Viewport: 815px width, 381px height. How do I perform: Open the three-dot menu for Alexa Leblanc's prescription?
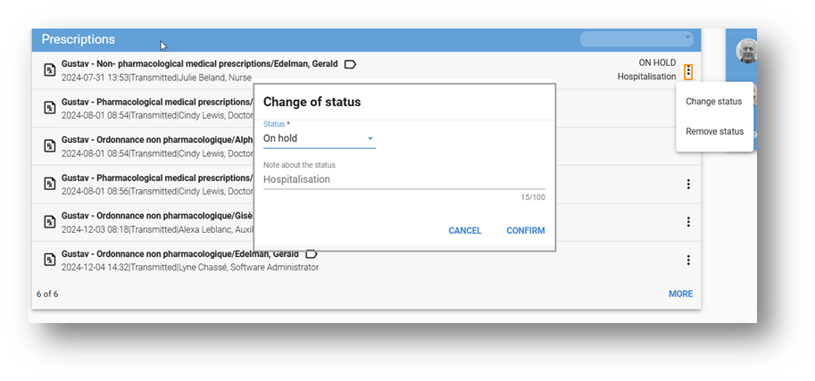click(688, 222)
